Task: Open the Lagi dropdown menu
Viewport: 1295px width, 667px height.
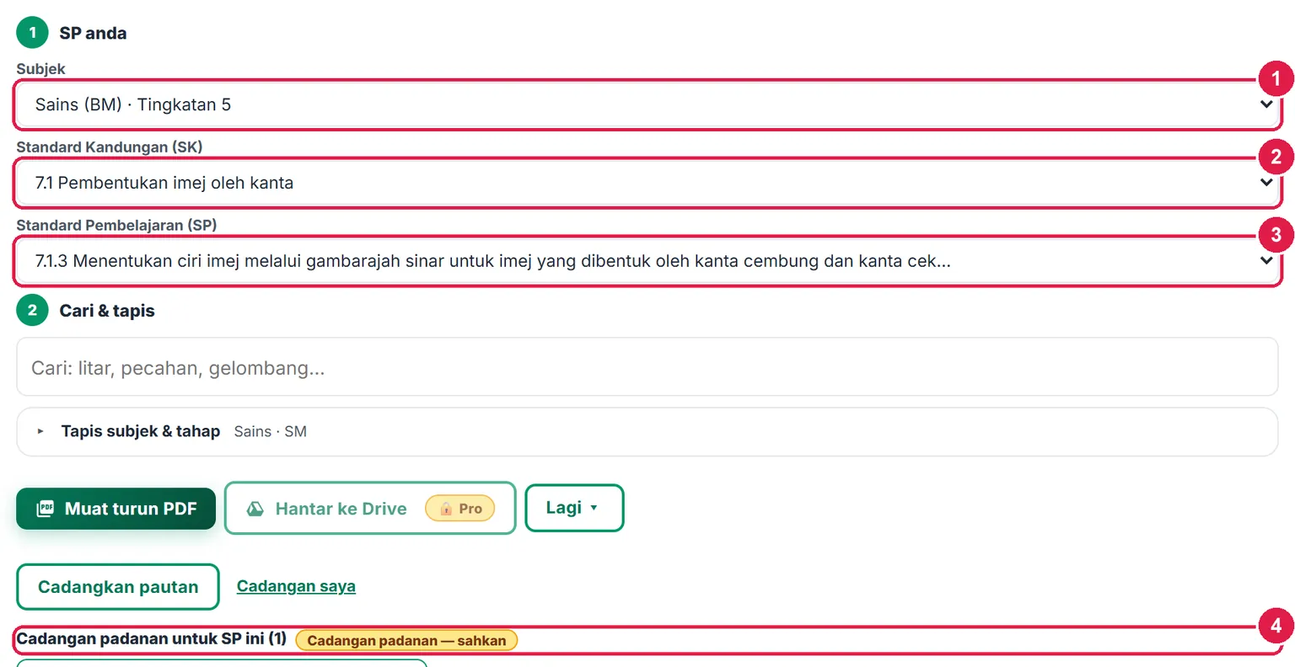Action: point(574,508)
